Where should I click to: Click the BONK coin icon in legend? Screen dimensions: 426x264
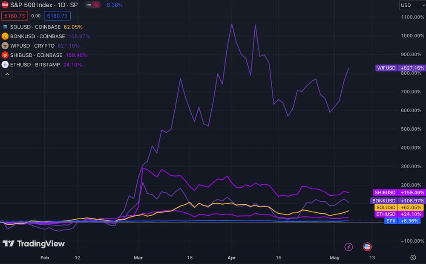5,36
